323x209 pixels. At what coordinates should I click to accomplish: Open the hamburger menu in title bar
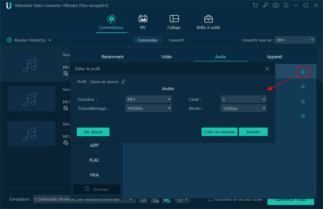[286, 5]
